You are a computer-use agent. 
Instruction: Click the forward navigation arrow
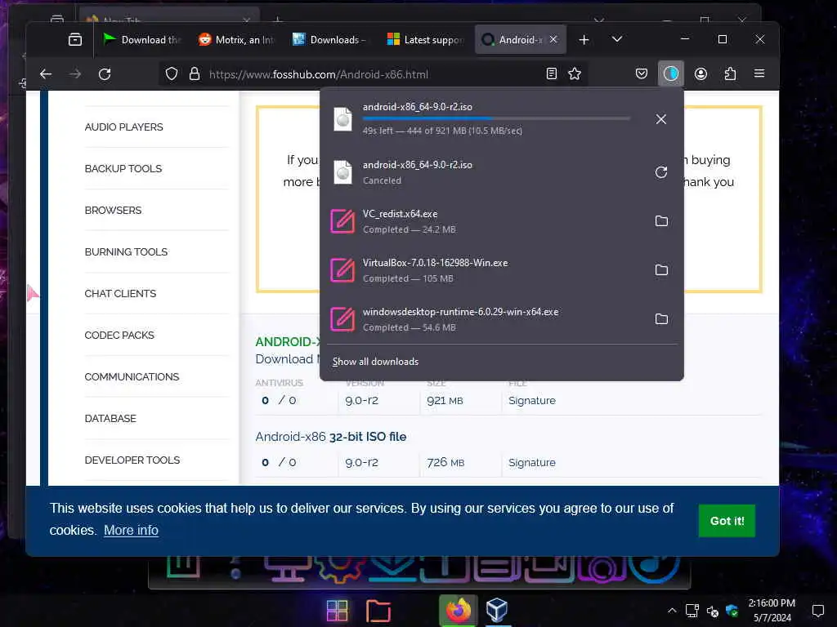[75, 74]
